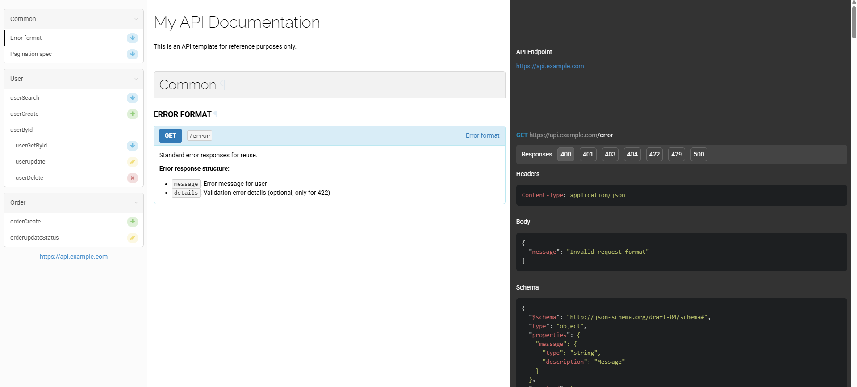857x387 pixels.
Task: Switch to the 422 response tab
Action: [654, 154]
